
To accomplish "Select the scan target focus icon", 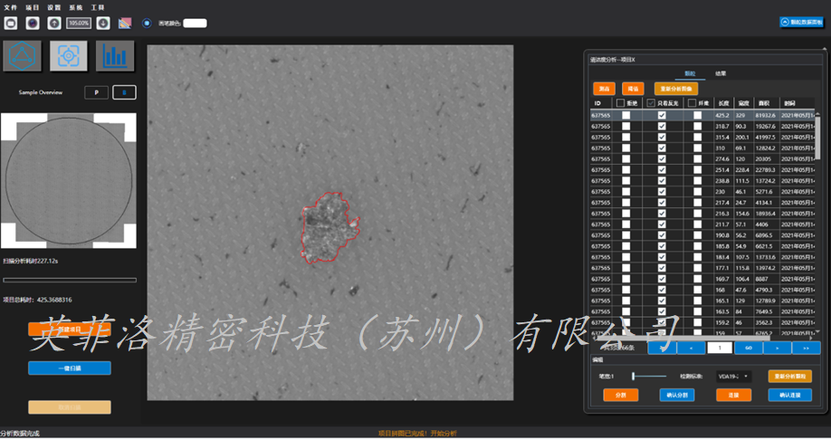I will tap(68, 56).
